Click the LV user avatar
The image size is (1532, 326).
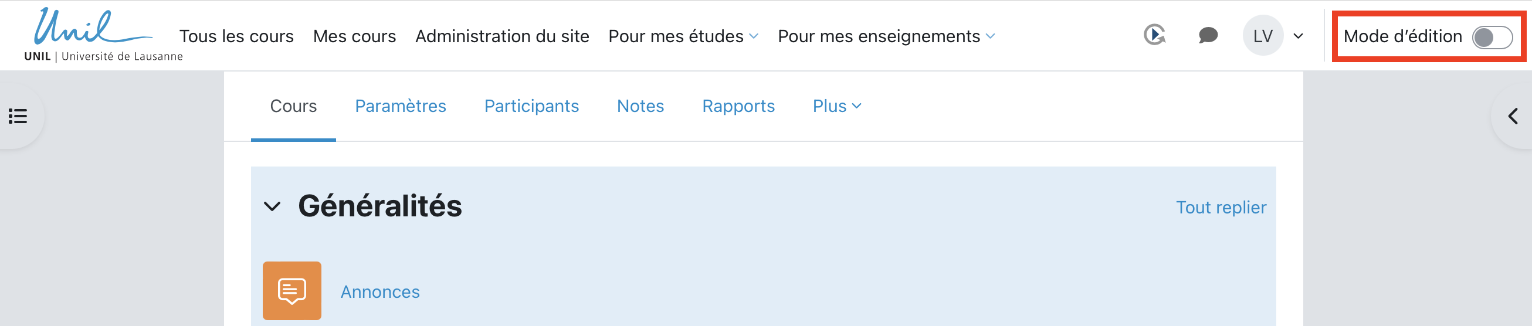click(1263, 36)
